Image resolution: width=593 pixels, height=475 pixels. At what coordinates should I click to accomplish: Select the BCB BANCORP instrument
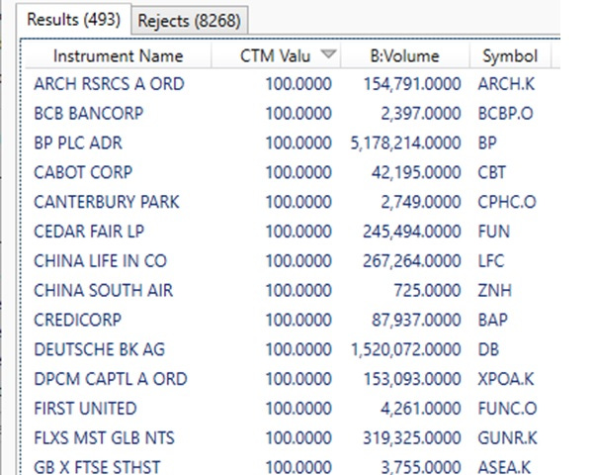pos(89,113)
